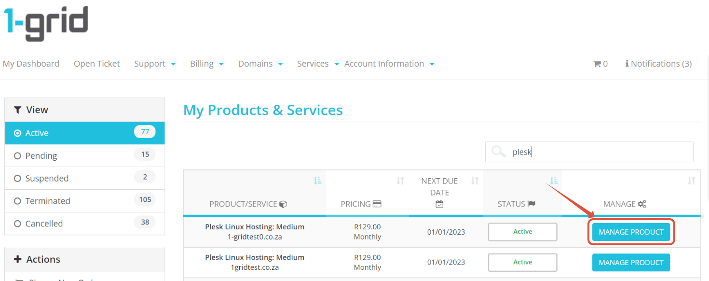The width and height of the screenshot is (709, 281).
Task: Focus the search field containing plesk
Action: click(x=589, y=152)
